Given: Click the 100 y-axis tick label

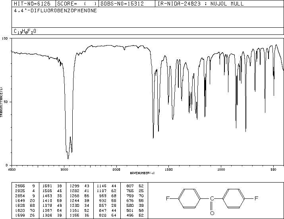Looking at the screenshot, I should 5,38.
